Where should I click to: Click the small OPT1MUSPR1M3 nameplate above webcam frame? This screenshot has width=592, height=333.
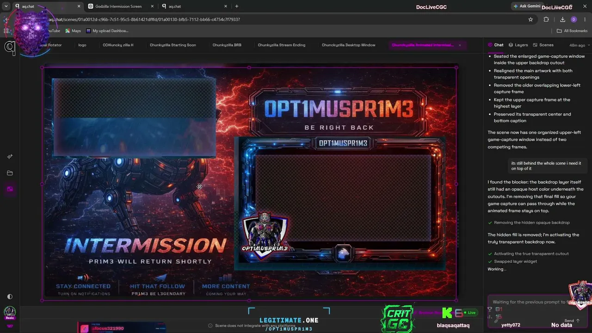coord(343,143)
